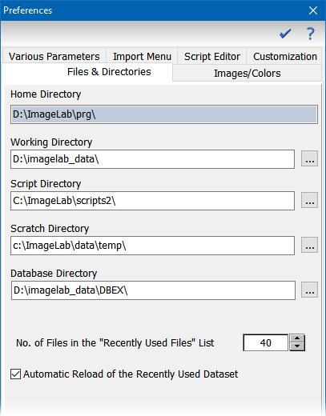
Task: Click the Home Directory path field
Action: (164, 114)
